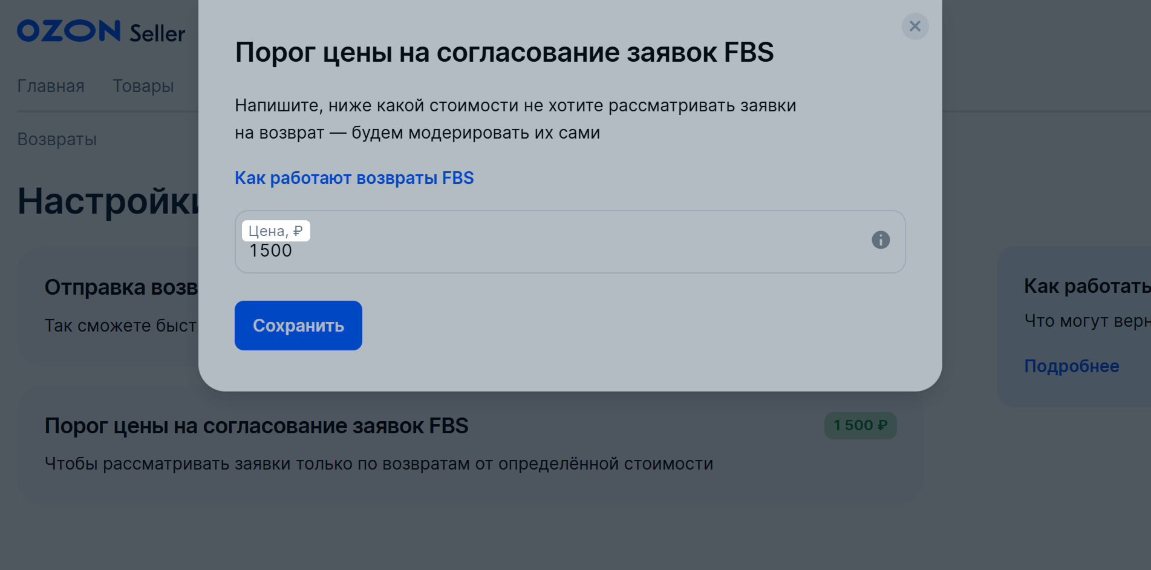1151x570 pixels.
Task: Click the Настройки page heading
Action: [108, 201]
